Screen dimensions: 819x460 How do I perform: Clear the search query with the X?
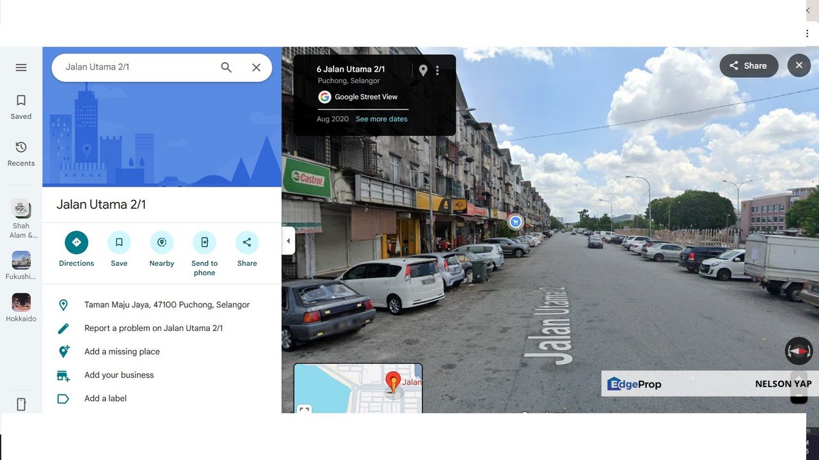256,67
